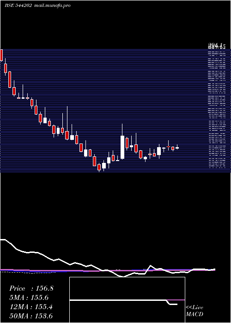Click the first red candlestick at chart start
Image resolution: width=231 pixels, height=323 pixels.
click(1, 55)
